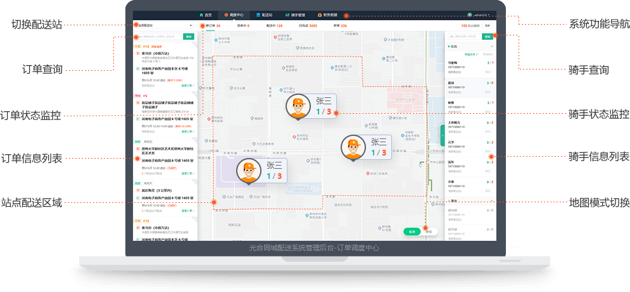Toggle the 自动刷新 auto refresh control

[474, 26]
